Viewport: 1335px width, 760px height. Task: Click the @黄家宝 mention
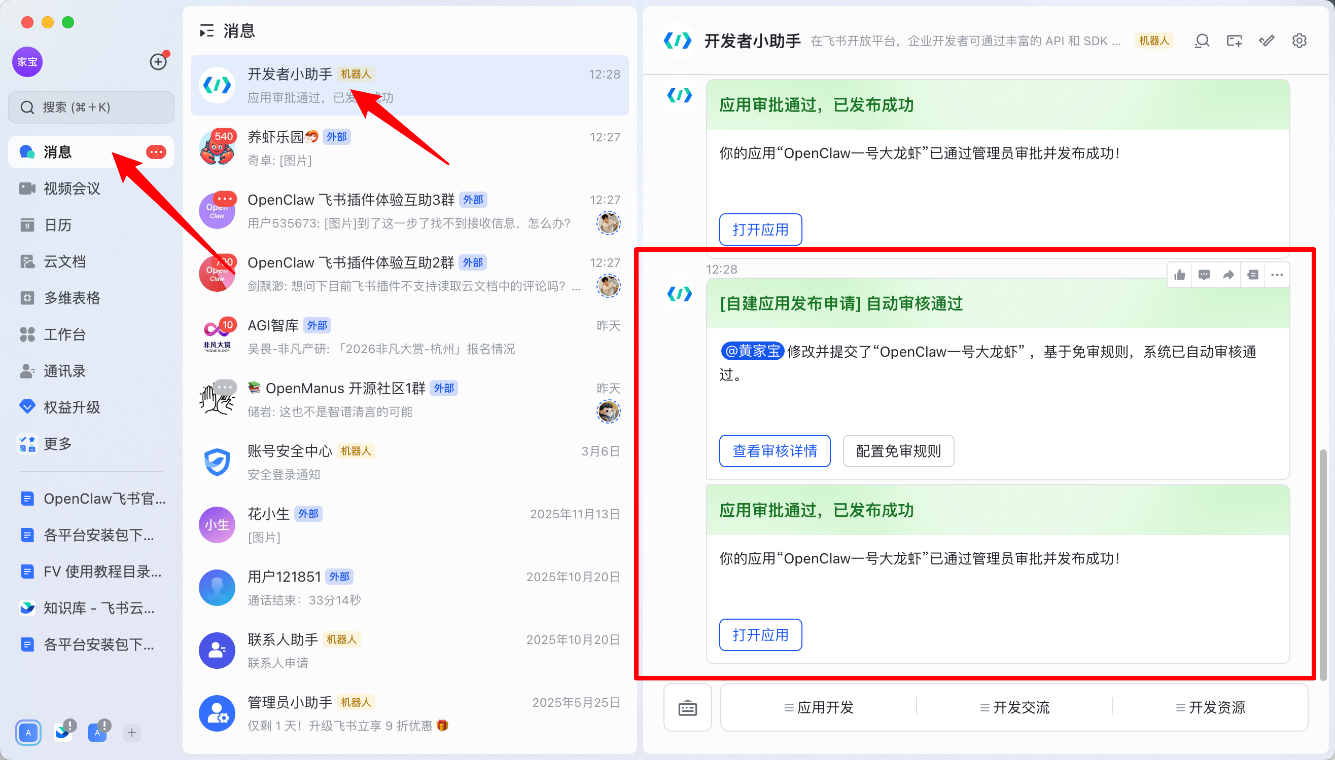point(752,351)
